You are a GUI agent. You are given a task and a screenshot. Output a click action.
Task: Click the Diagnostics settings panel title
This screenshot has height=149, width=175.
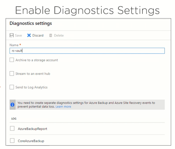point(31,23)
